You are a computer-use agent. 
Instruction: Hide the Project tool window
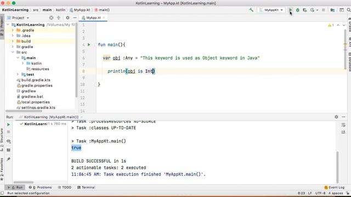tap(75, 18)
